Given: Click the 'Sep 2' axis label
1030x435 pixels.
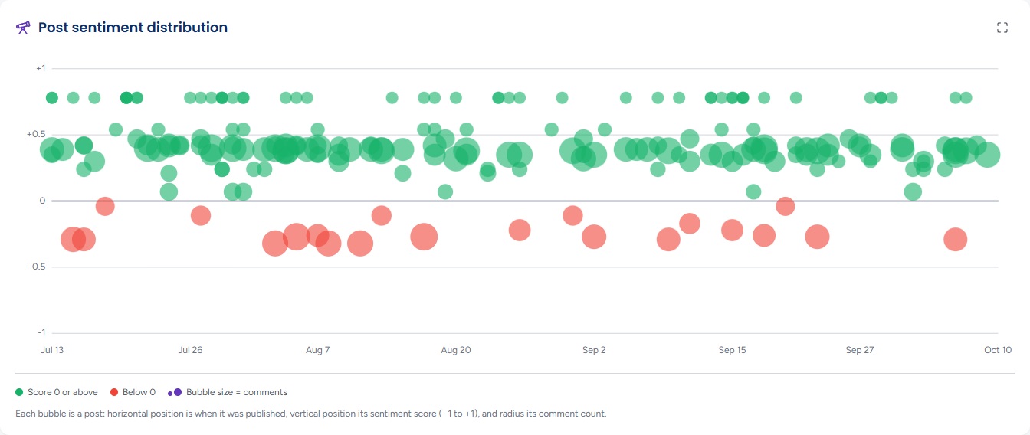Looking at the screenshot, I should point(594,350).
